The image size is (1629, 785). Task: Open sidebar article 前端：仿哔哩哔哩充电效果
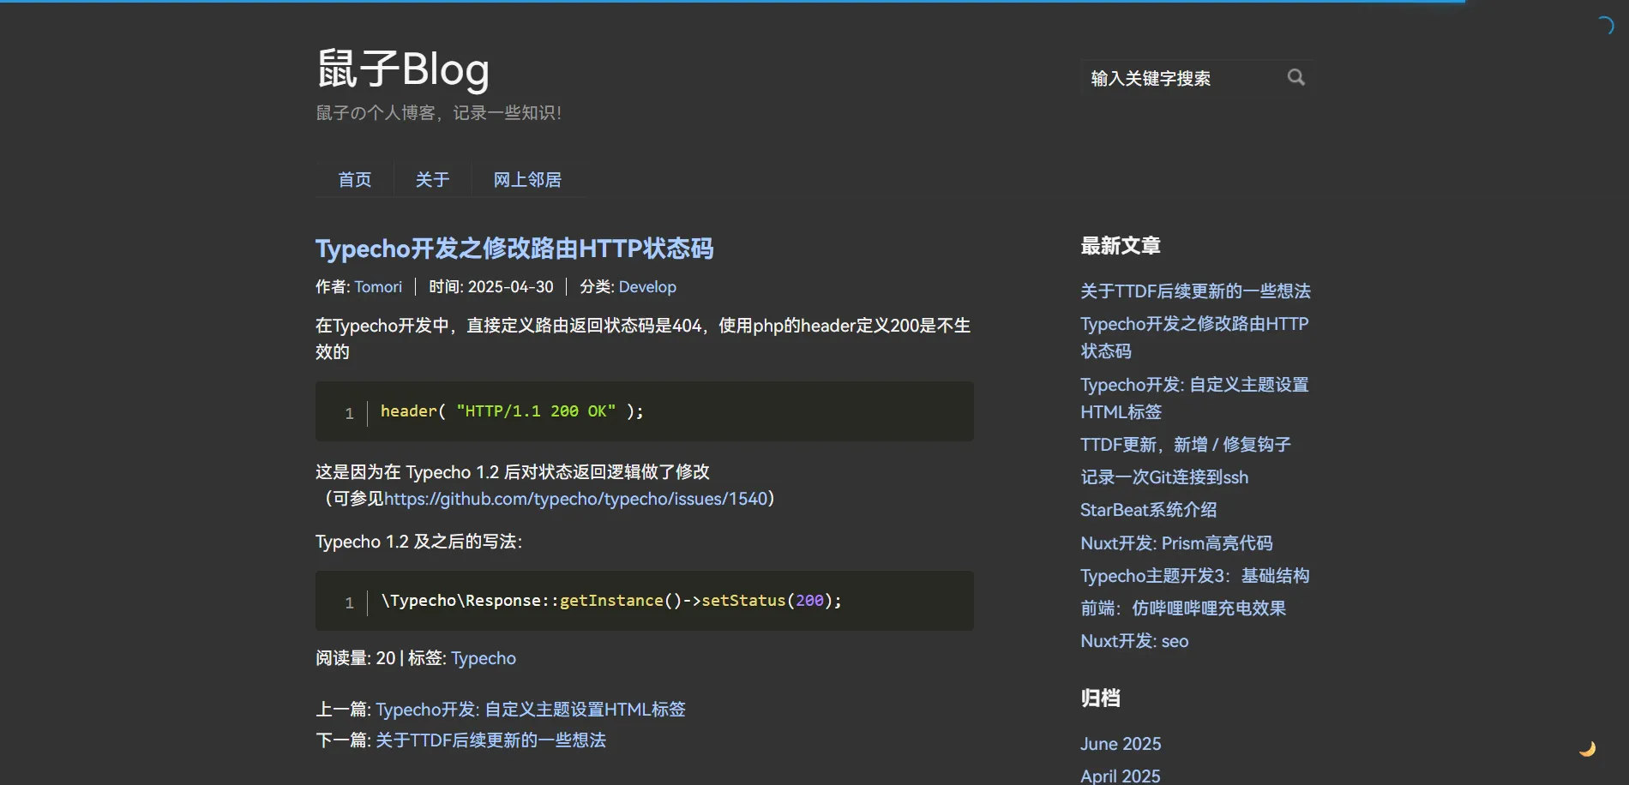tap(1183, 608)
